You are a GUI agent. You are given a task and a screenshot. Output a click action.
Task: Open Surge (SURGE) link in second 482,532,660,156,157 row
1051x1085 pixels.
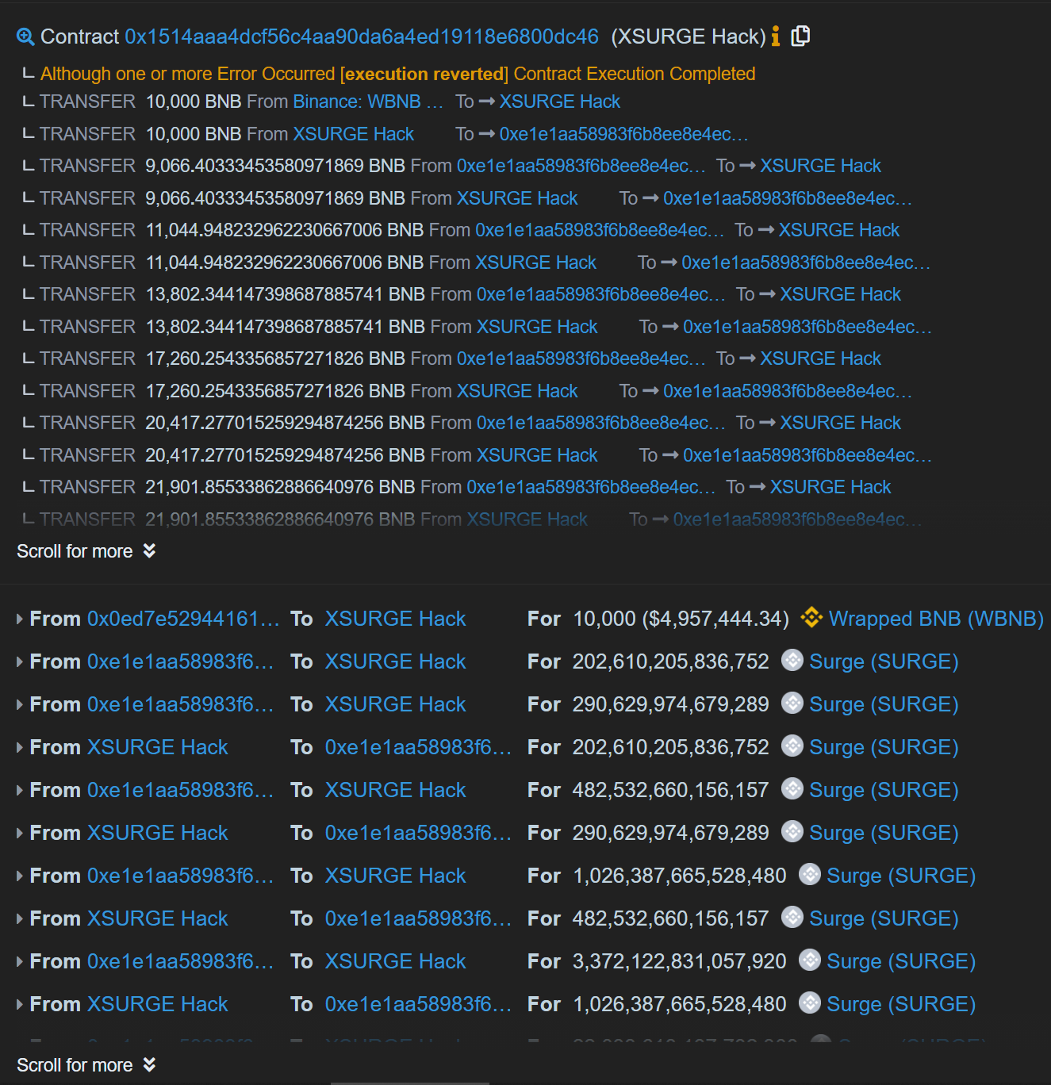click(x=884, y=918)
